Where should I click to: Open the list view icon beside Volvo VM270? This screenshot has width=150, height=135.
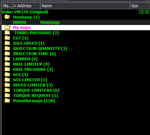(x=141, y=12)
